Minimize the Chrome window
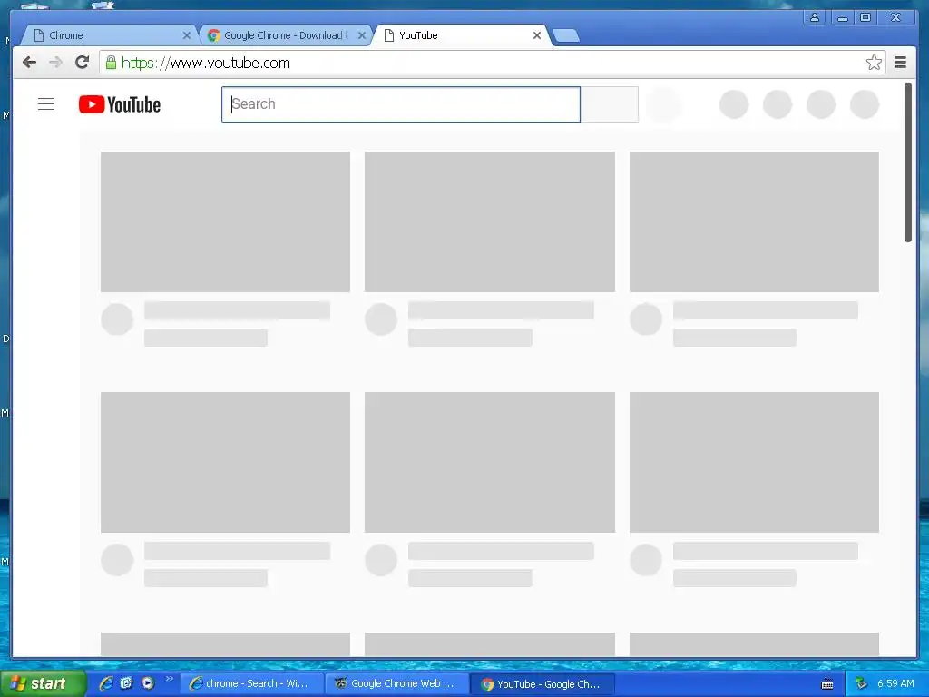Viewport: 929px width, 697px height. (842, 18)
